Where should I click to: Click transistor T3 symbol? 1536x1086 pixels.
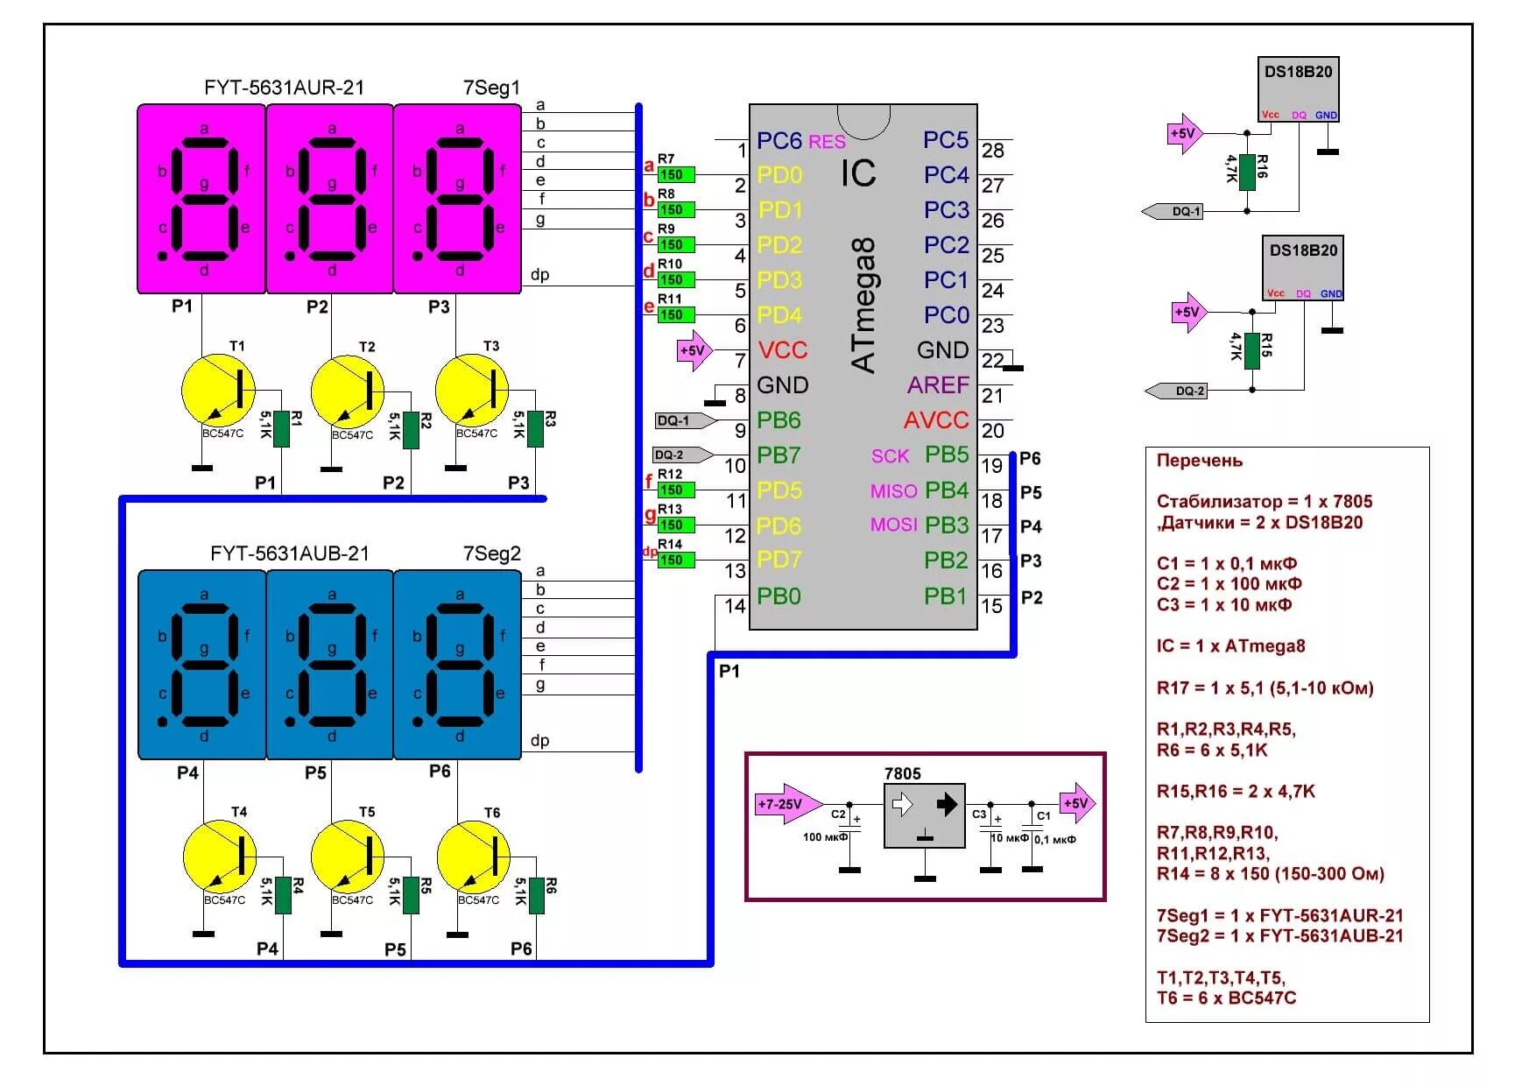click(x=472, y=391)
